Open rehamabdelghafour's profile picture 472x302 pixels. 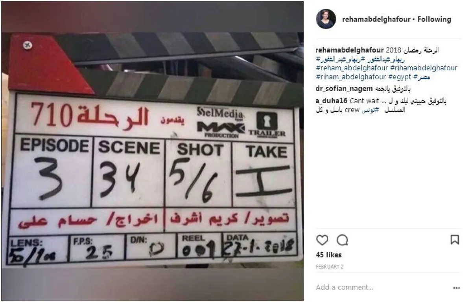[x=326, y=19]
